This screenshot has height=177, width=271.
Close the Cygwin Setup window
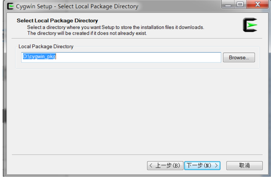click(257, 4)
